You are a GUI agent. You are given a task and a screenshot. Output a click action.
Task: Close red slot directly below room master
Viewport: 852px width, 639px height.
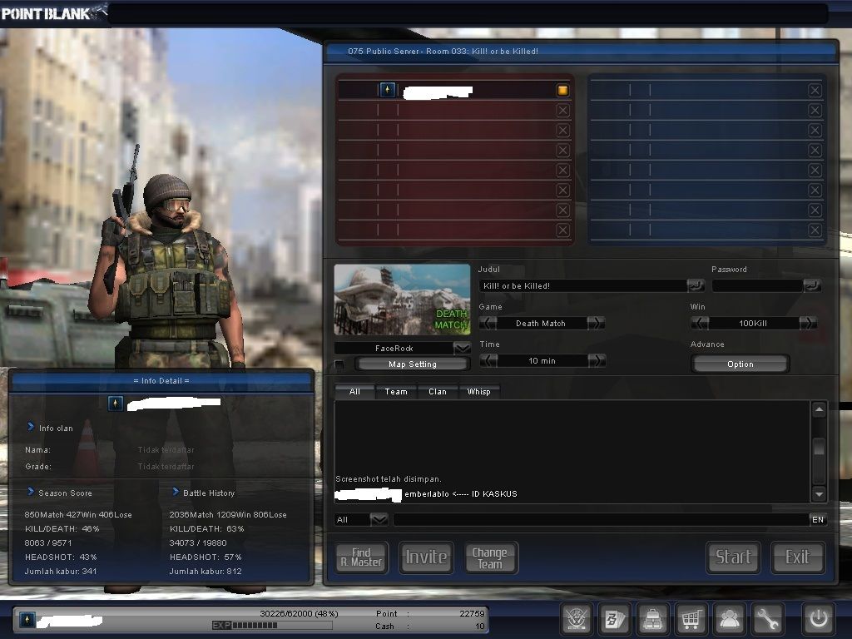(x=563, y=111)
